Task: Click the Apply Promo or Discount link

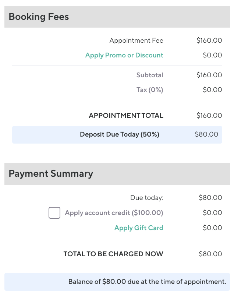Action: click(124, 55)
